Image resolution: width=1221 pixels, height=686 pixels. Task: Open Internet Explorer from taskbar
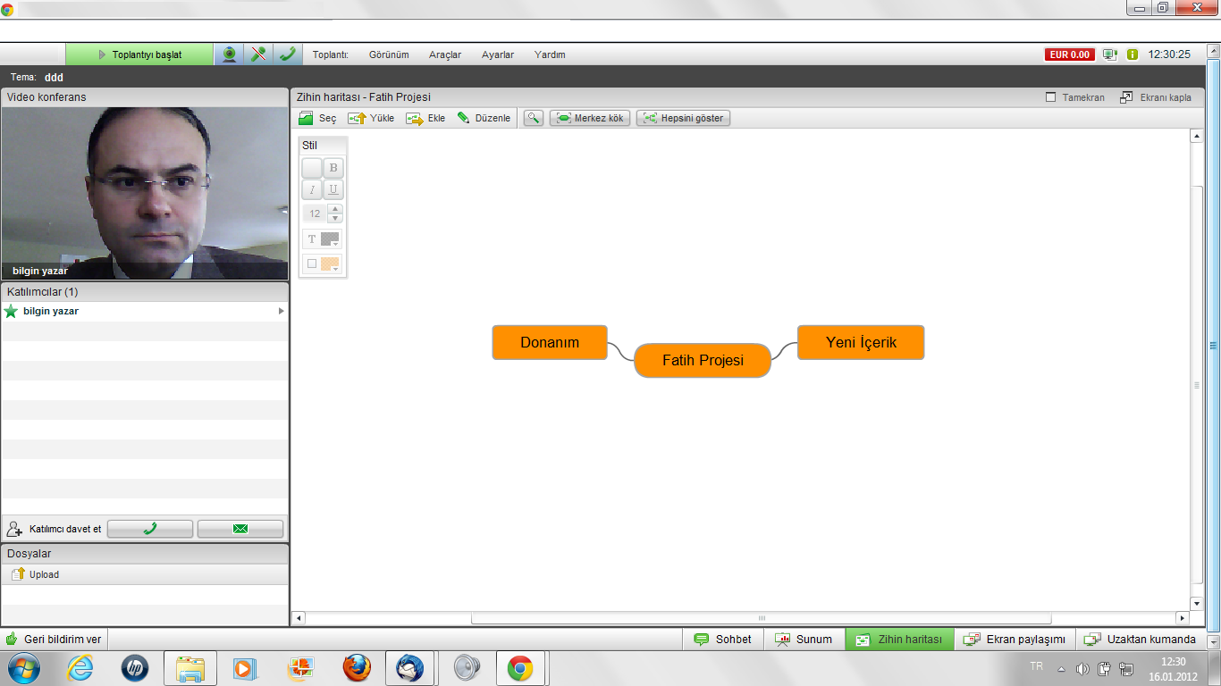(x=80, y=668)
